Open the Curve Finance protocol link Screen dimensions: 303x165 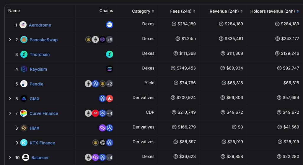[44, 113]
